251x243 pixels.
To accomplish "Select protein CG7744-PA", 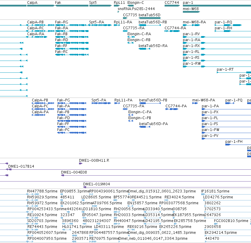I will click(176, 106).
